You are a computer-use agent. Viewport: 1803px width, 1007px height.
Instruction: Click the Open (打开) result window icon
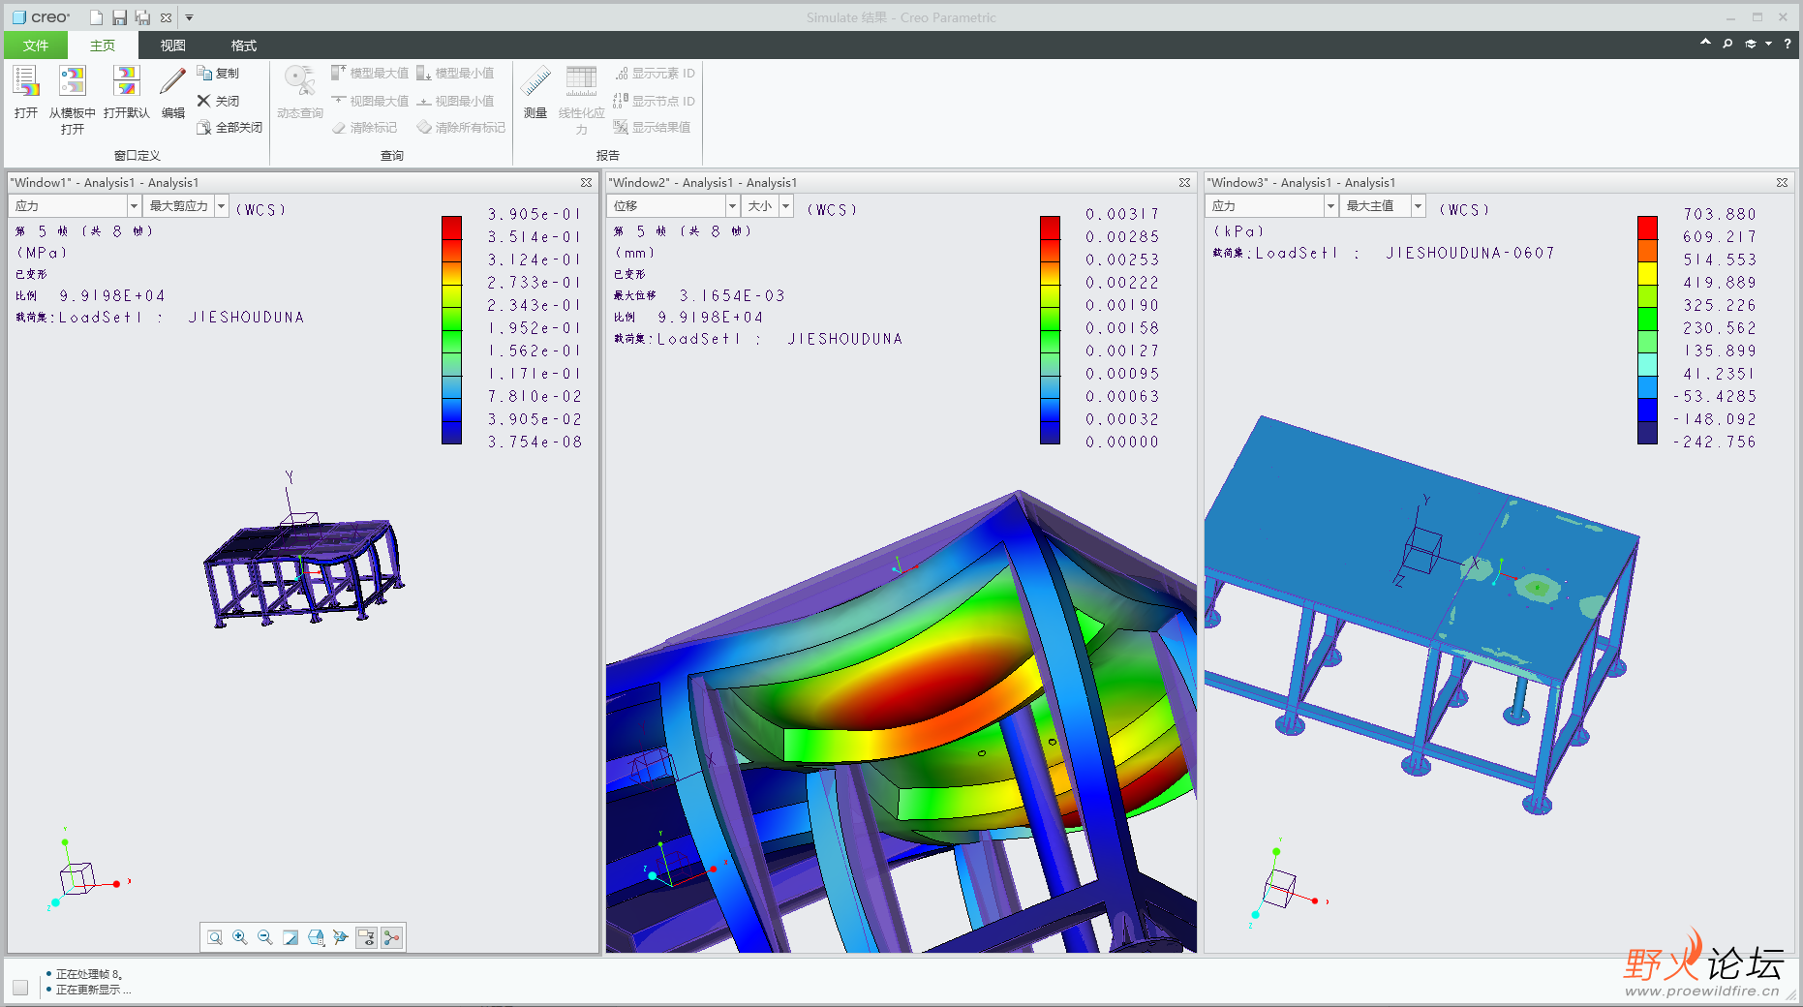[26, 81]
